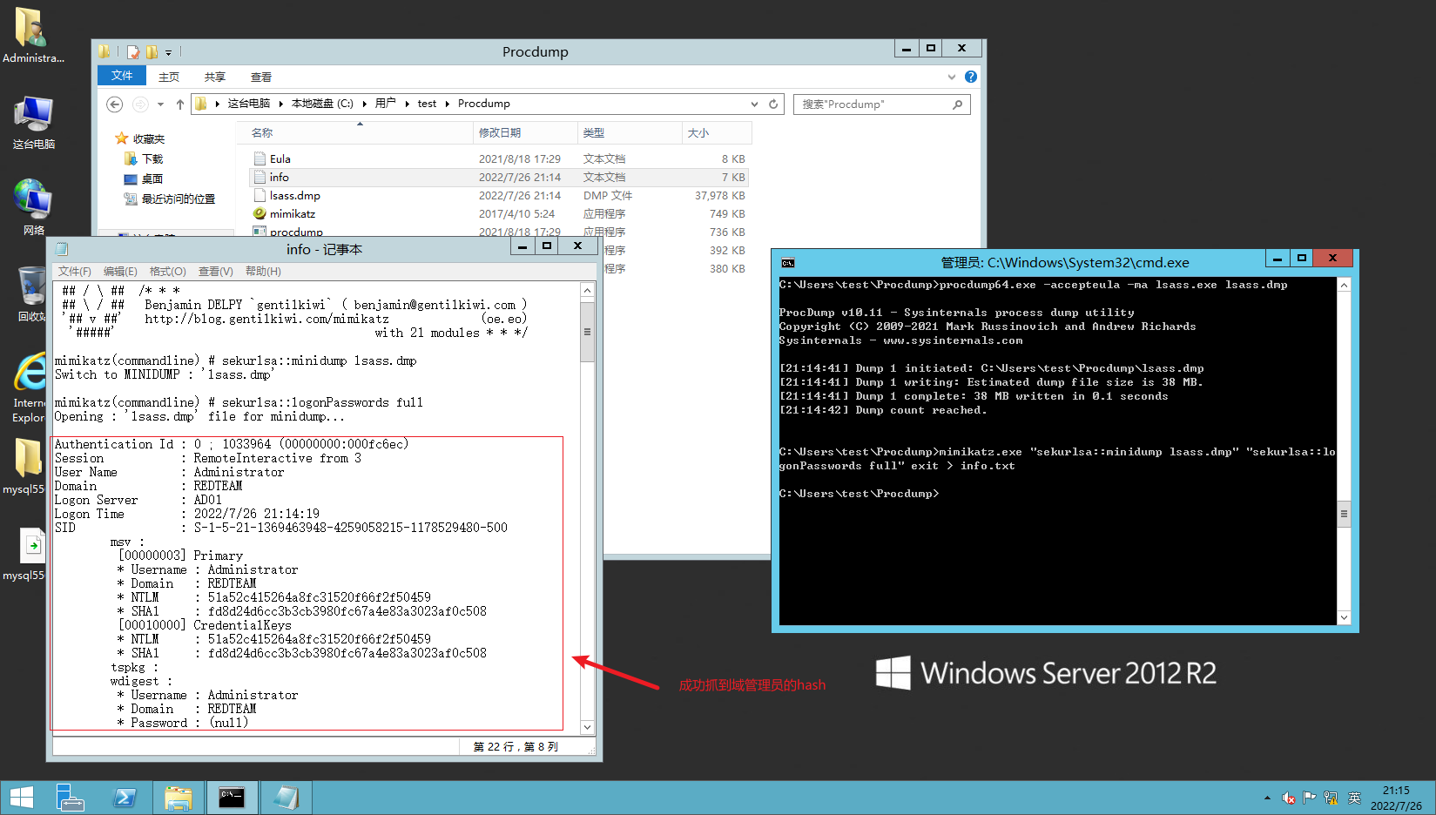Switch to the 共享 ribbon tab

pos(215,77)
